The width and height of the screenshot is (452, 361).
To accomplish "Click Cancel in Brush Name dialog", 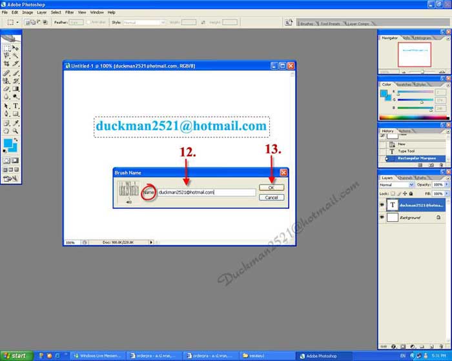I will [271, 197].
